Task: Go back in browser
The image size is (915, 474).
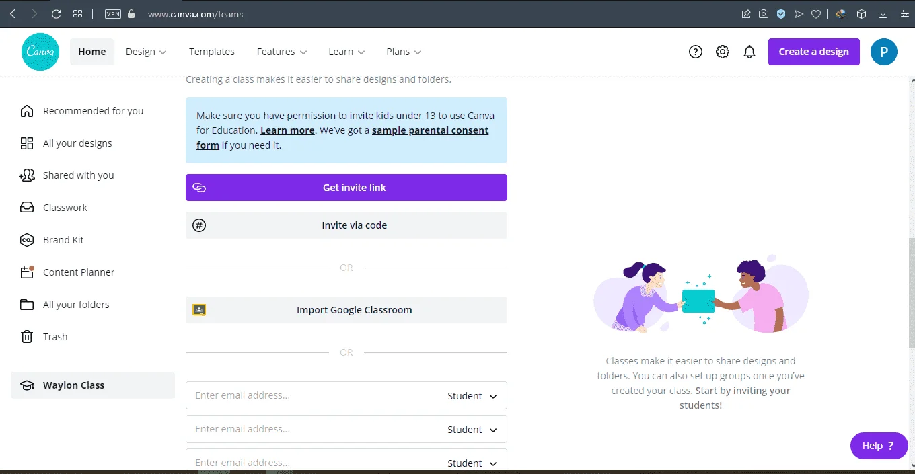Action: [x=12, y=13]
